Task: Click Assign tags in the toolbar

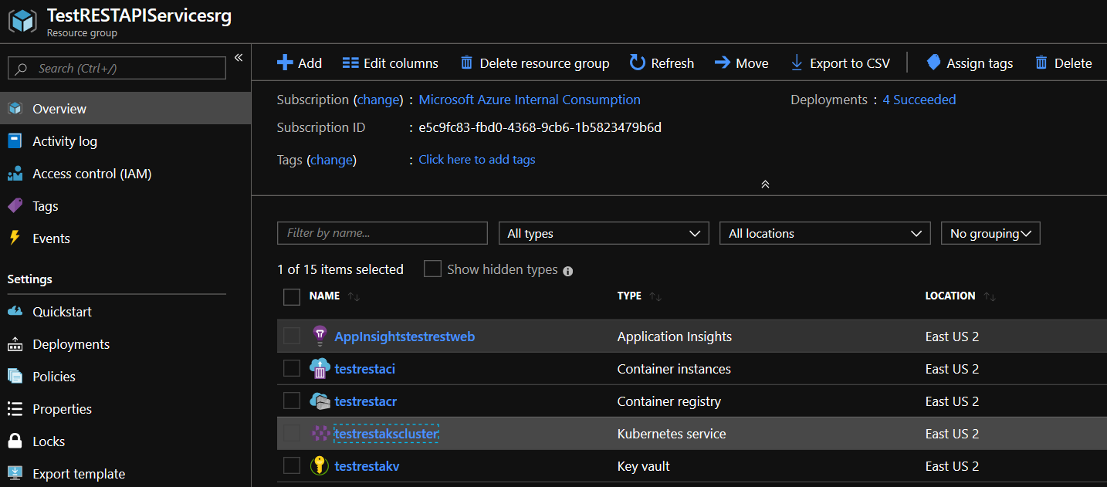Action: (x=970, y=63)
